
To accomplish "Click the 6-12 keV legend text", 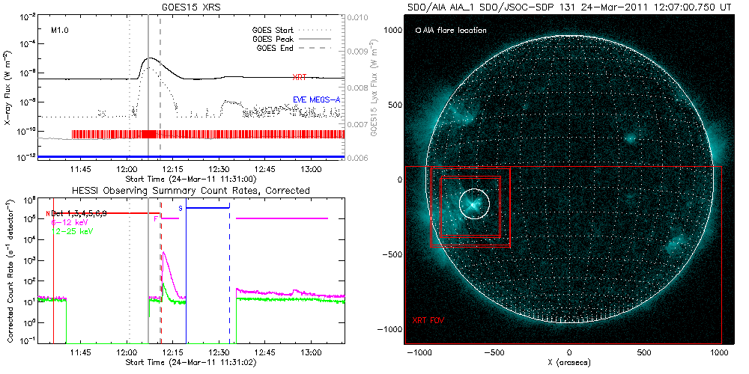I will pos(66,222).
